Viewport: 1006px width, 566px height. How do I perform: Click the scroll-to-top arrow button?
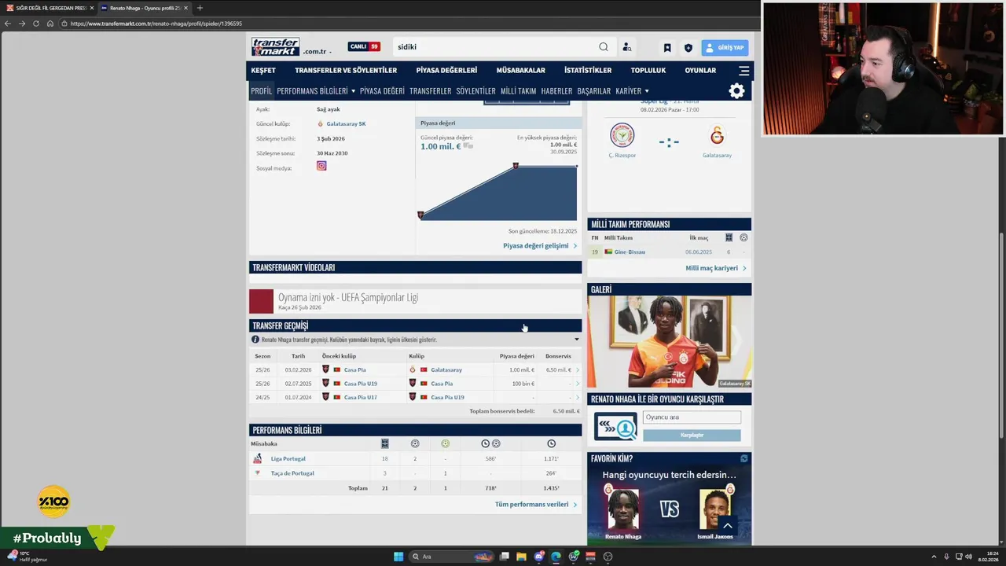click(x=728, y=526)
